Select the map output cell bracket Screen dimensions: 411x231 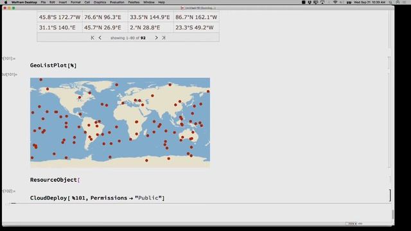pos(389,121)
